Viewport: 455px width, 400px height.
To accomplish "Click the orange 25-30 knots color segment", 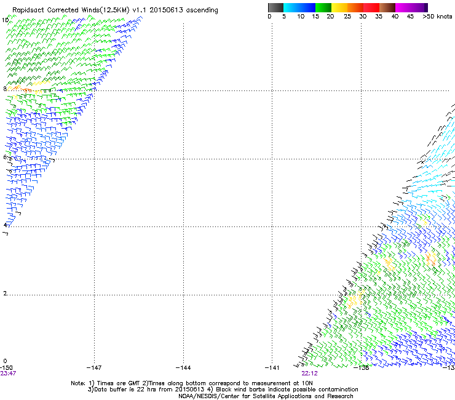I will click(355, 7).
